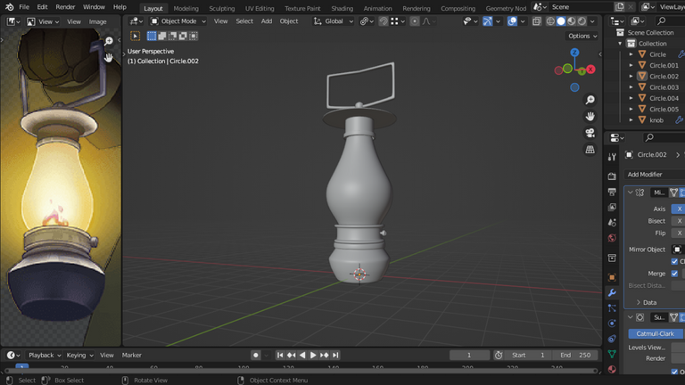
Task: Select the select-box tweak tool icon
Action: [x=136, y=36]
